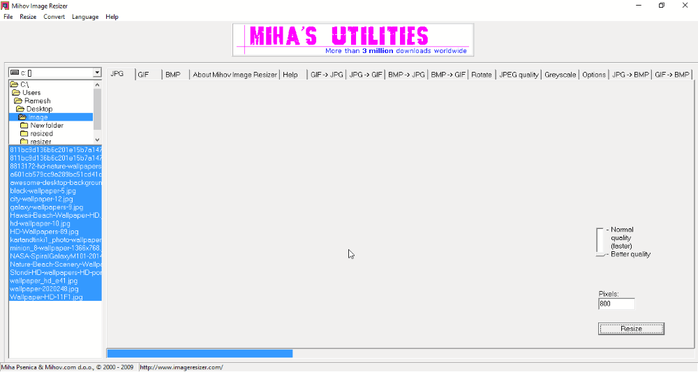Select file Hawaii-Beach-Wallpaper-HD
The height and width of the screenshot is (372, 698).
point(55,216)
